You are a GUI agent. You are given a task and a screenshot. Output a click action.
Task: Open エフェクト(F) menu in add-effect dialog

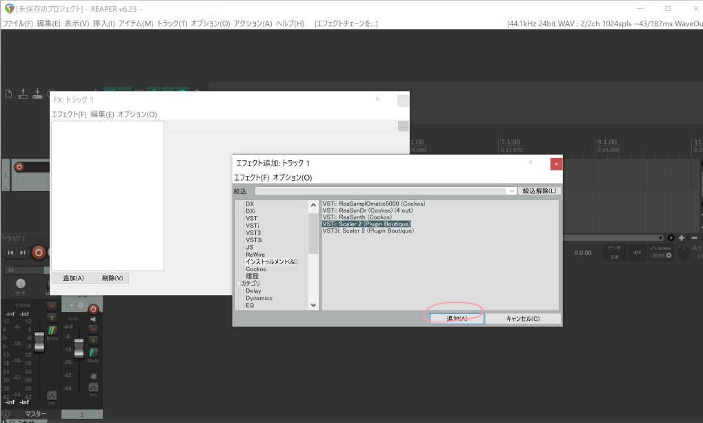coord(252,177)
